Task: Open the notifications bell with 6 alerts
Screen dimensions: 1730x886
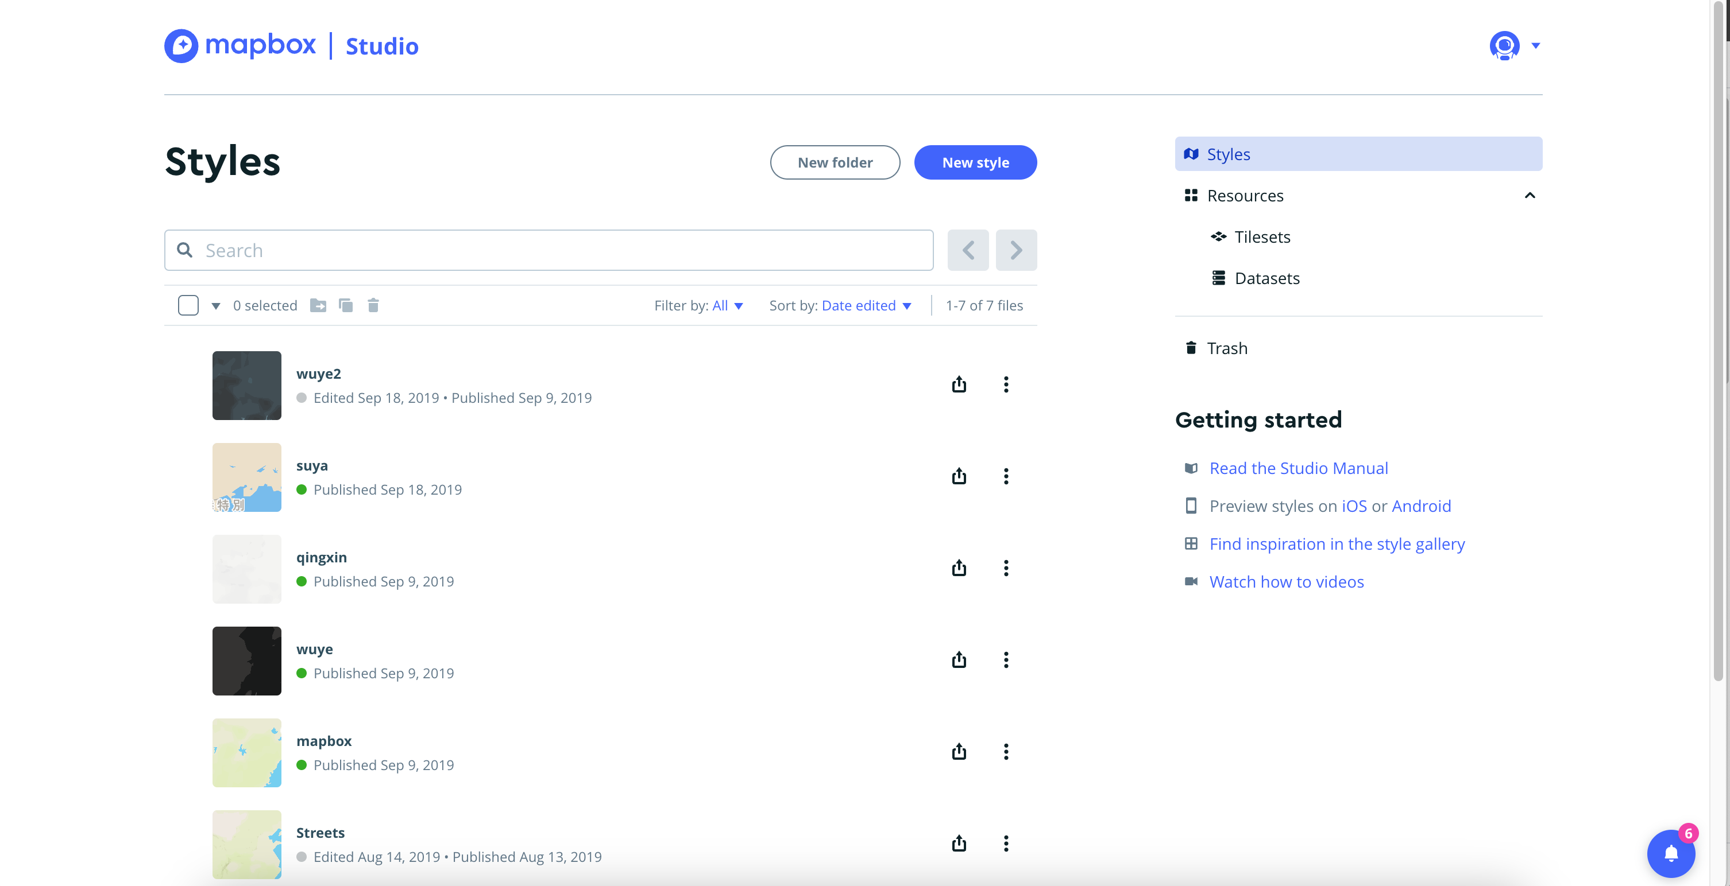Action: click(1671, 853)
